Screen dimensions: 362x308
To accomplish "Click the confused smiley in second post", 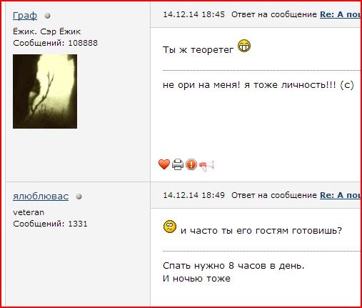I will pyautogui.click(x=170, y=227).
